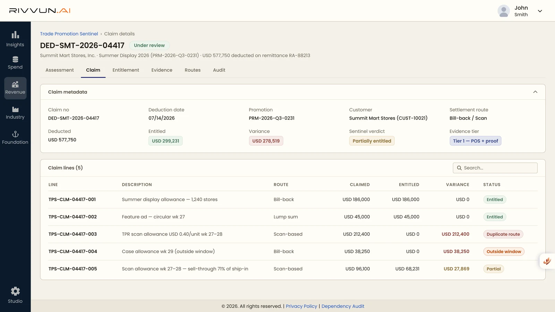Collapse the Claim metadata panel
555x312 pixels.
[x=535, y=92]
